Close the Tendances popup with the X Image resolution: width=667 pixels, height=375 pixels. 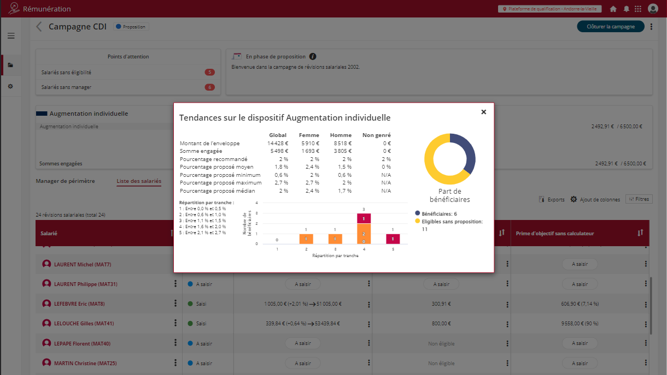(483, 112)
